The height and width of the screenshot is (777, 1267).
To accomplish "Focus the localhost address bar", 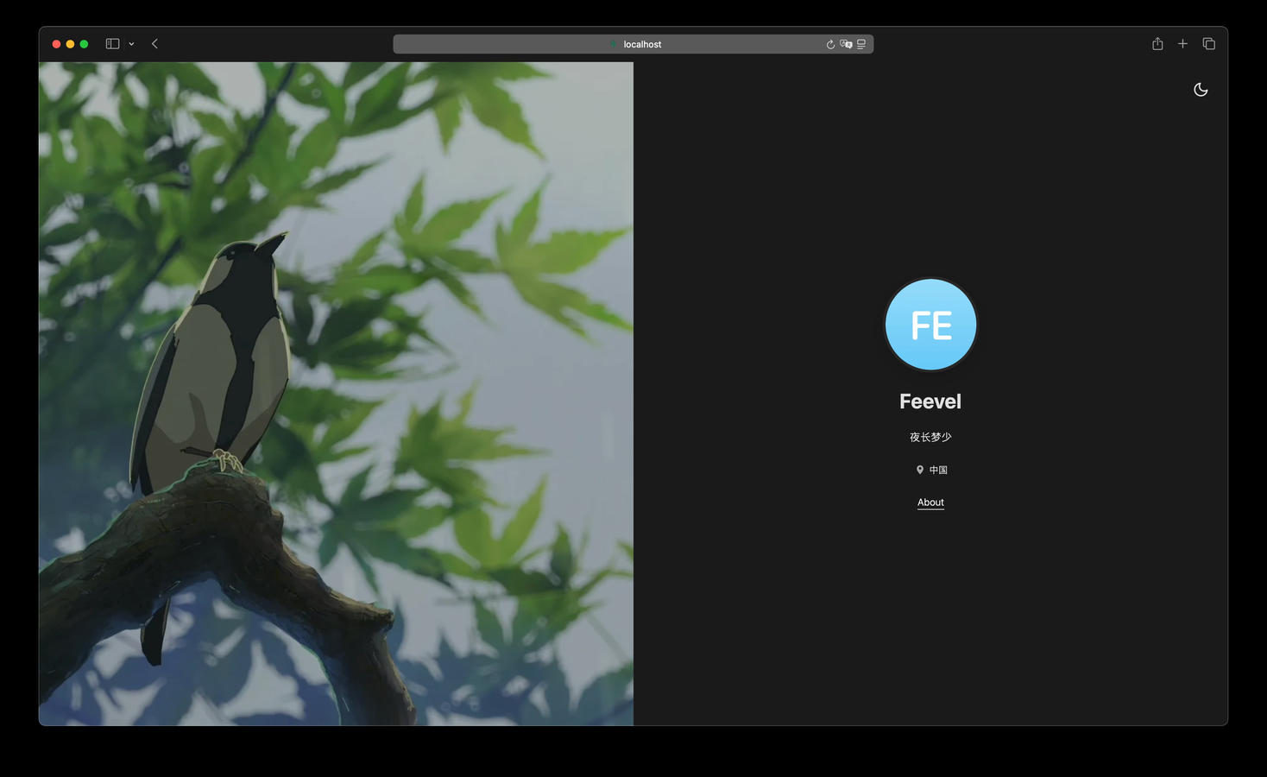I will 633,44.
